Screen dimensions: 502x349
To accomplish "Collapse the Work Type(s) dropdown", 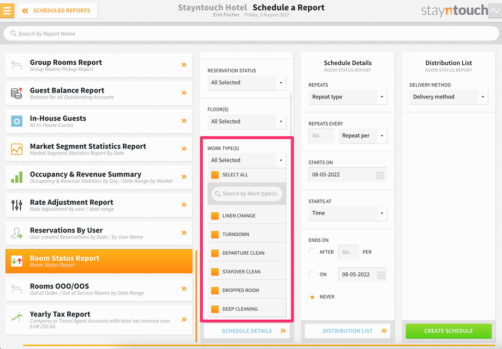I will 247,161.
